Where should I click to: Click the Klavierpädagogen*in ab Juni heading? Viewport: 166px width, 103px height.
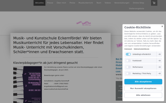pos(45,63)
